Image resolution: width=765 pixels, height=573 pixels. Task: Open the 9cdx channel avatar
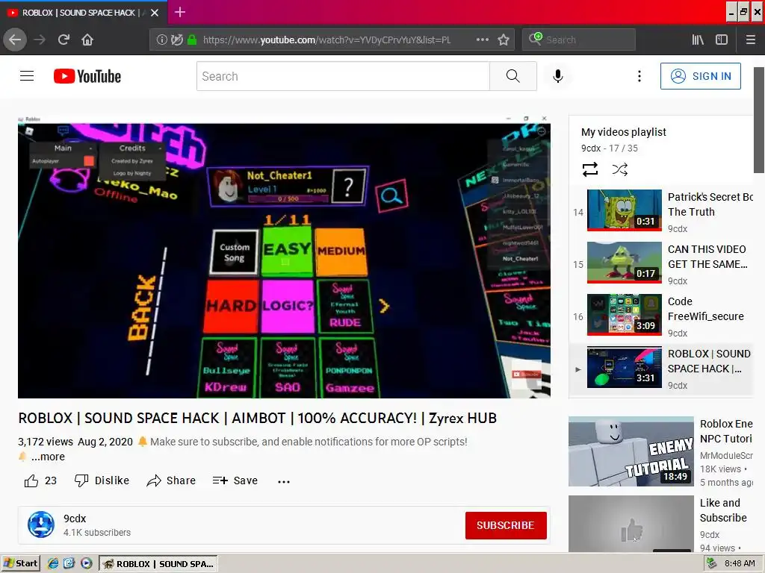tap(41, 525)
